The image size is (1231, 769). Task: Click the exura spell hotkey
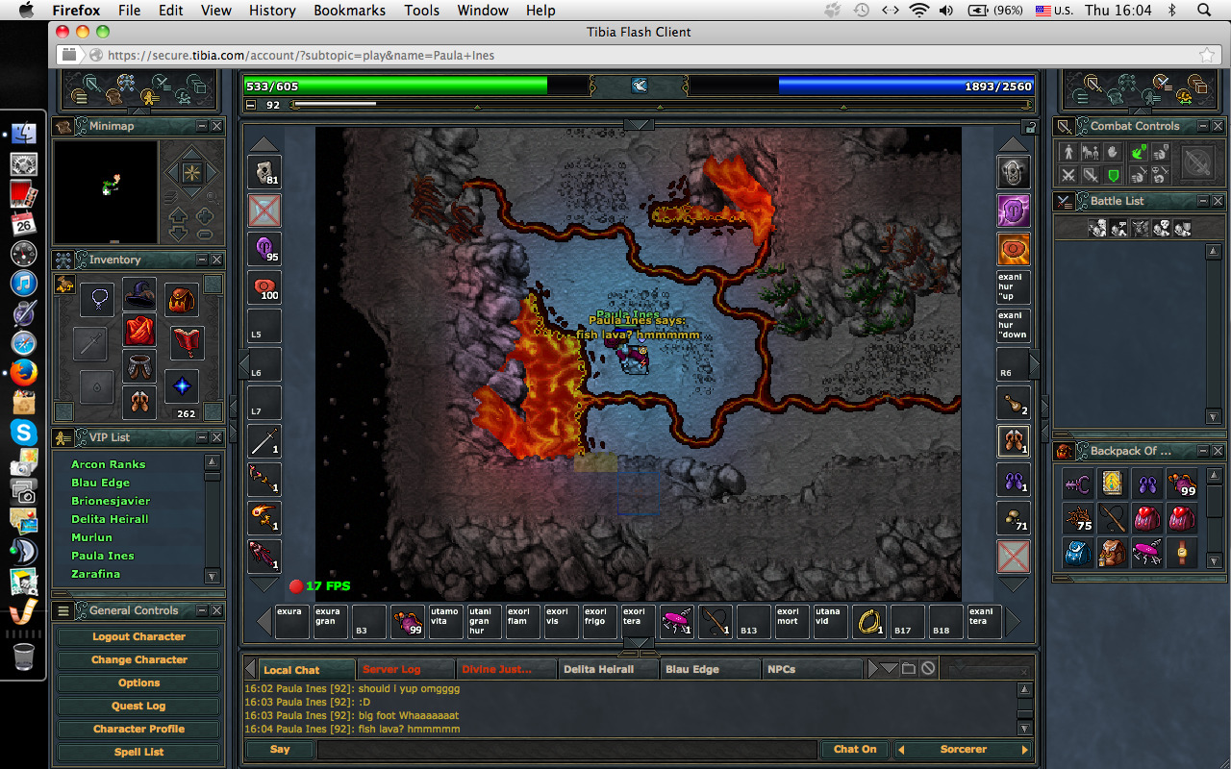pyautogui.click(x=292, y=621)
